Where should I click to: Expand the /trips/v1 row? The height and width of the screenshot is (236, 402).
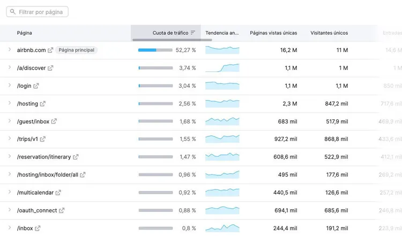click(10, 139)
